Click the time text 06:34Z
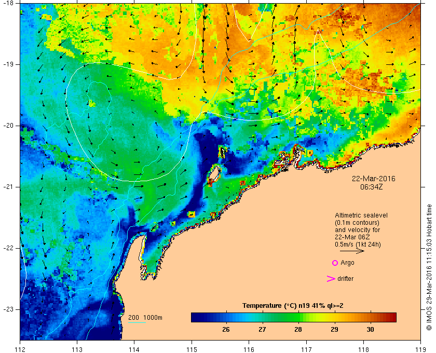 (x=372, y=187)
